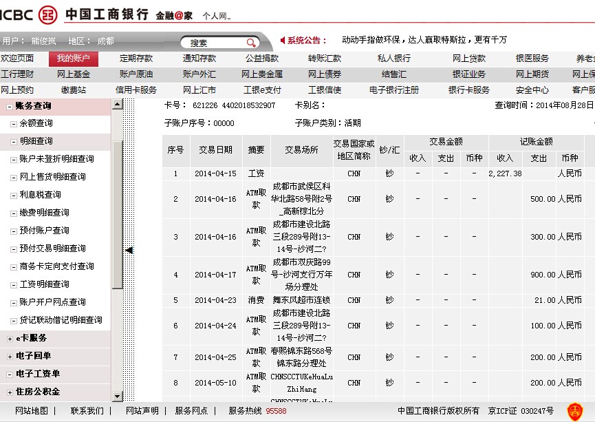Screen dimensions: 595x422
Task: Open 网上贵金属 menu
Action: click(x=262, y=74)
